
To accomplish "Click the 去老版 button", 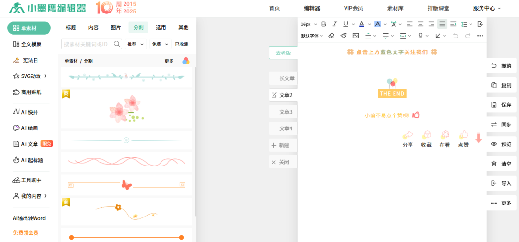I will point(284,53).
